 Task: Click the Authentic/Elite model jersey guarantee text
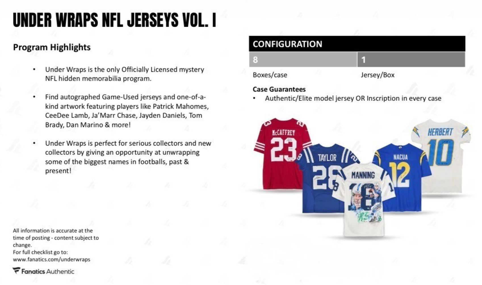coord(353,99)
